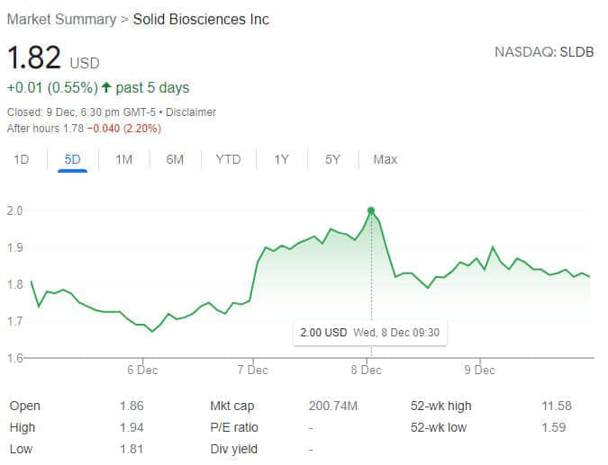Select the 1D time range tab
This screenshot has width=608, height=465.
[22, 159]
